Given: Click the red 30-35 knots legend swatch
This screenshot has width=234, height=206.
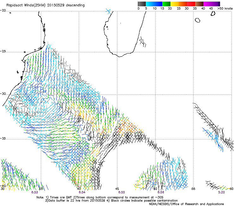Looking at the screenshot, I should (191, 4).
